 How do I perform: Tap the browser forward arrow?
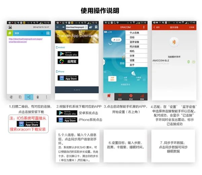pyautogui.click(x=63, y=27)
